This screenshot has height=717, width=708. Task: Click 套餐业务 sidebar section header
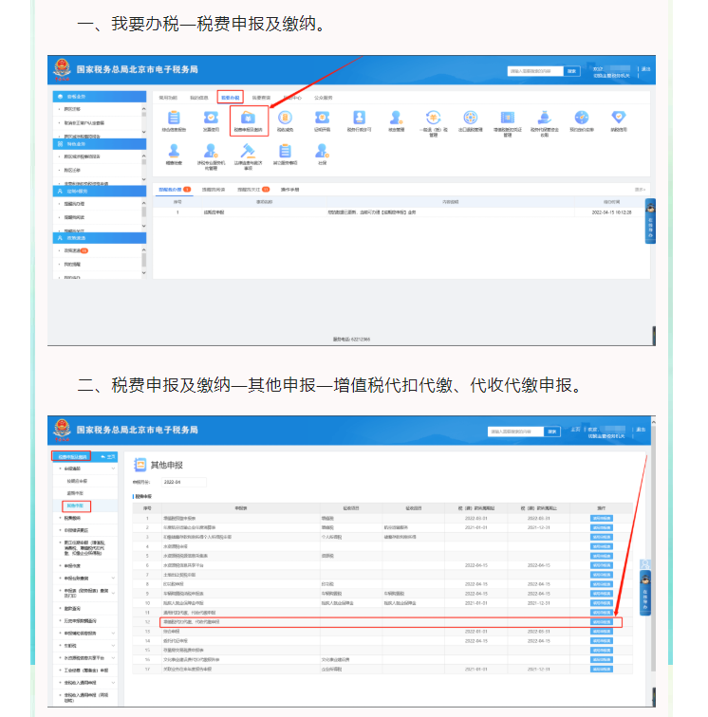coord(100,97)
